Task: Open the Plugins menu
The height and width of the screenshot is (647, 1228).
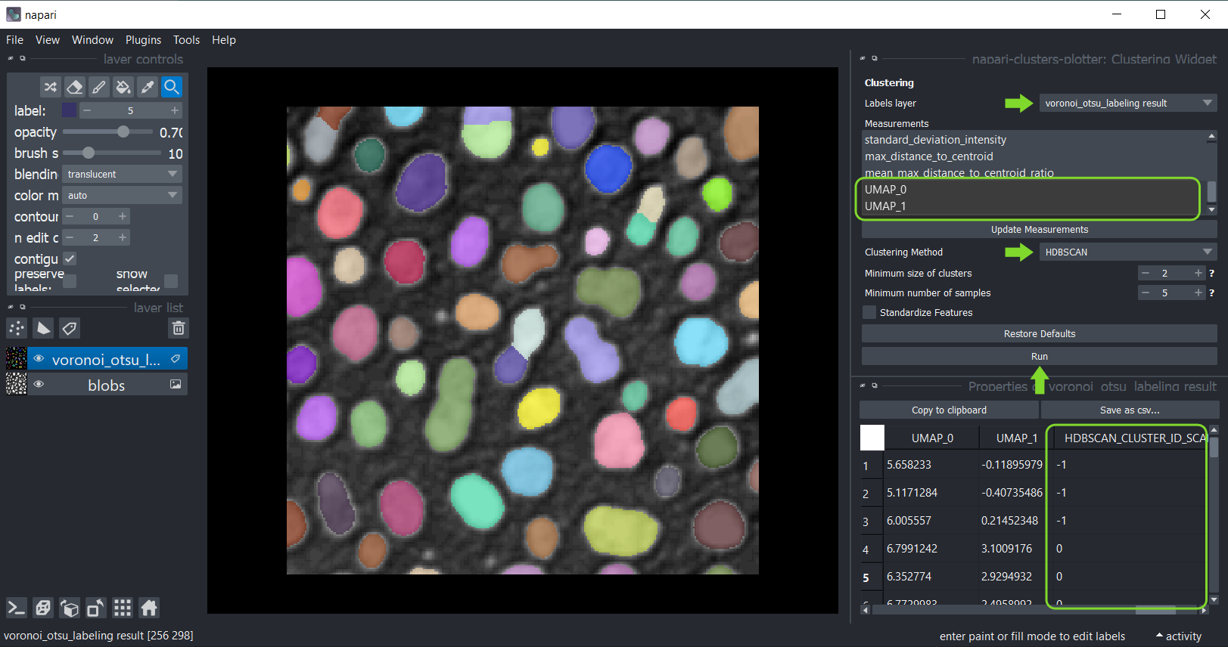Action: [143, 40]
